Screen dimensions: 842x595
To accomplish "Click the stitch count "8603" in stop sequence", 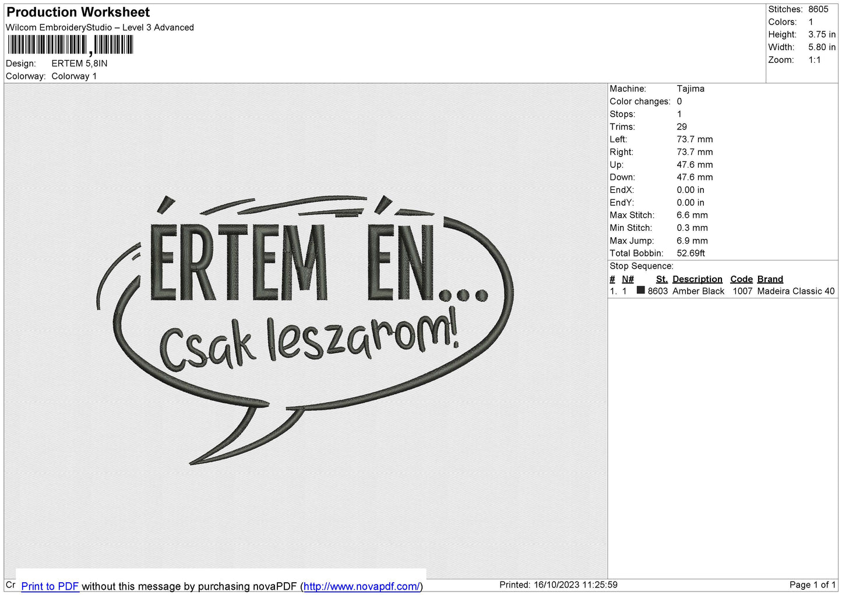I will click(x=658, y=291).
